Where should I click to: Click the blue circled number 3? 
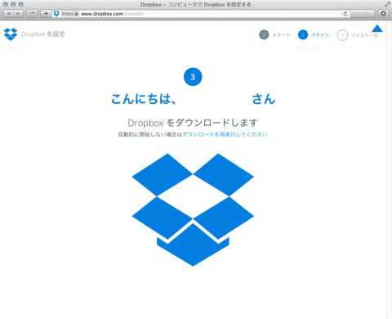[x=193, y=77]
